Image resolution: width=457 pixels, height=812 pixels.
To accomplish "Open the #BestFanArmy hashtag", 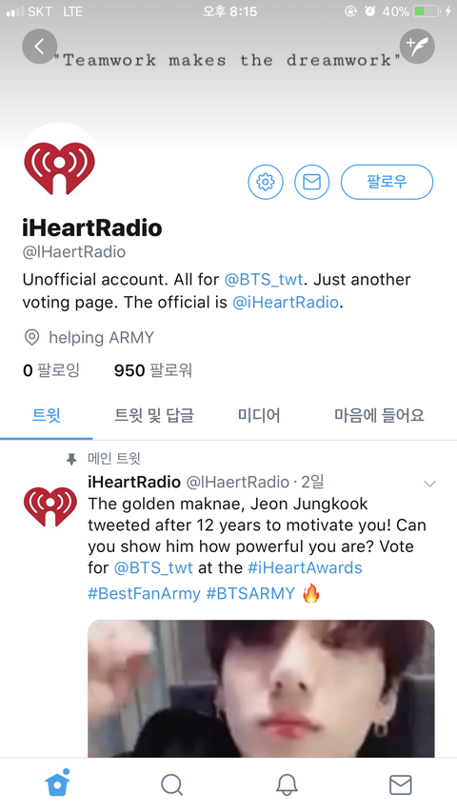I will [144, 593].
